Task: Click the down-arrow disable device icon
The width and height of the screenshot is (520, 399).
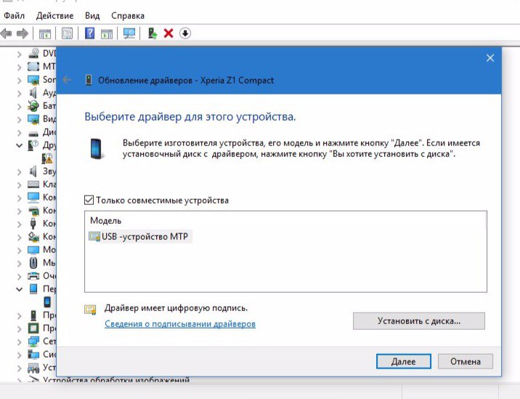Action: pos(185,33)
